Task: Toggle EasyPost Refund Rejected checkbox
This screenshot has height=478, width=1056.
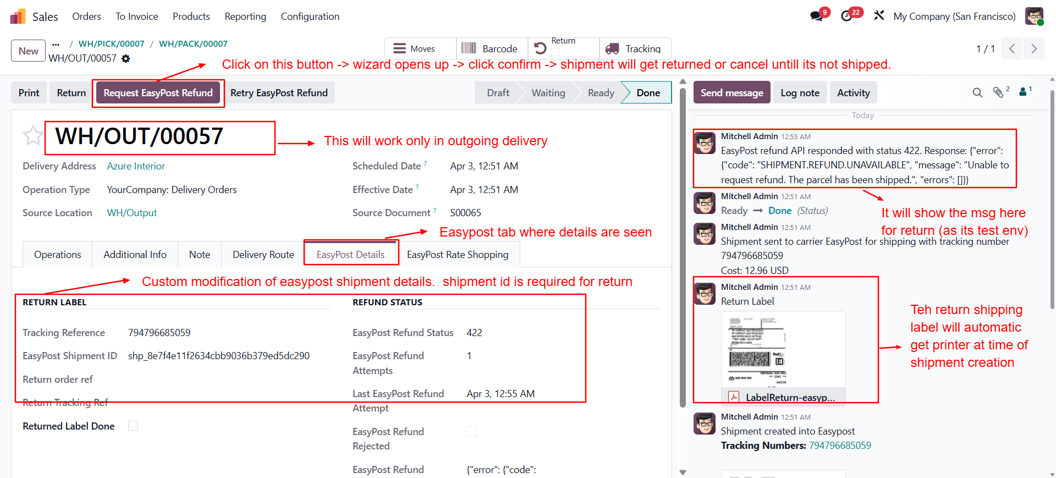Action: 471,431
